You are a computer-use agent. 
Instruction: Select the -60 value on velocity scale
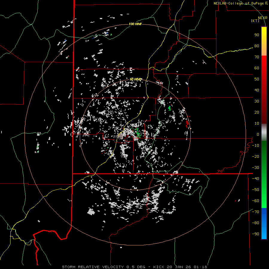(x=256, y=201)
